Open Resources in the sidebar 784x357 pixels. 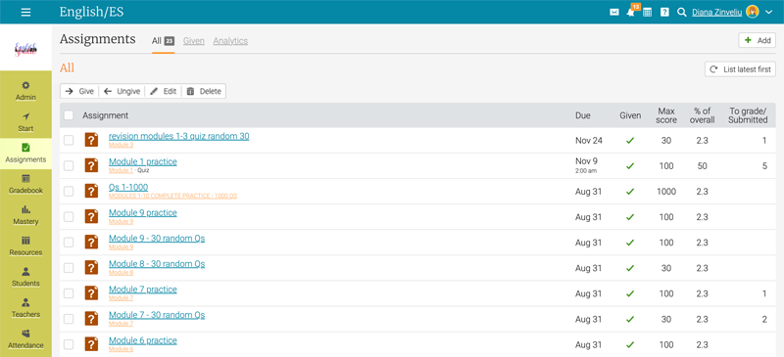(x=26, y=246)
